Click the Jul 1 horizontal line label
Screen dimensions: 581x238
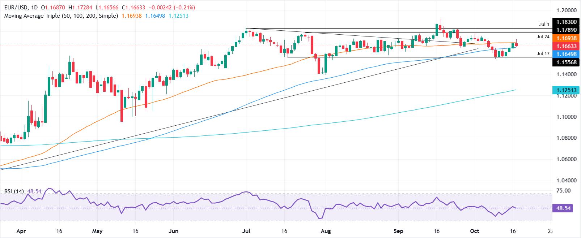coord(543,25)
